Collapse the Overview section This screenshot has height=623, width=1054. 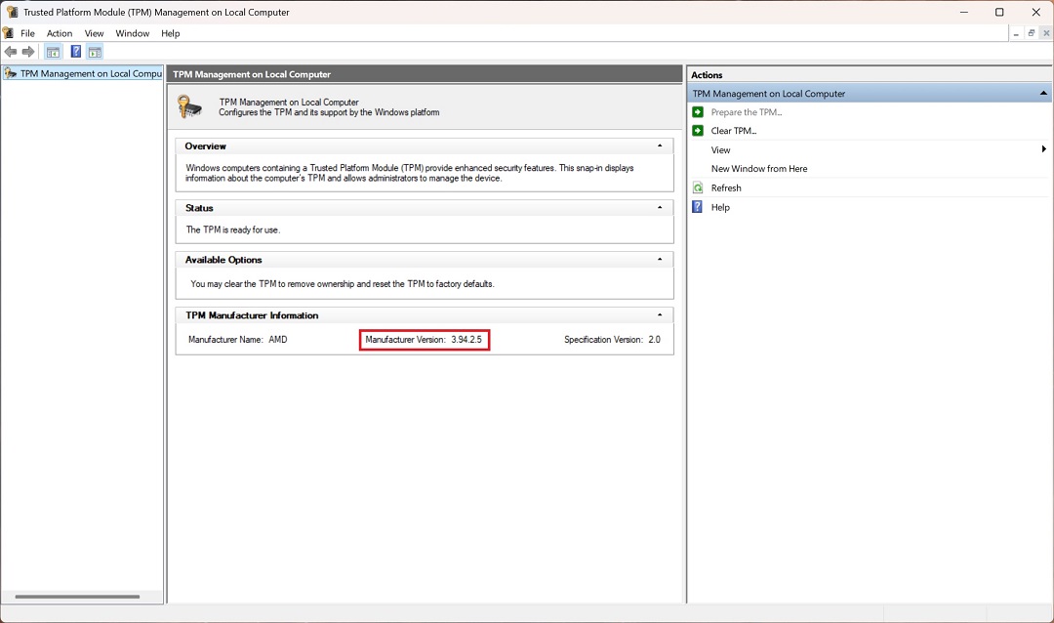[x=660, y=145]
